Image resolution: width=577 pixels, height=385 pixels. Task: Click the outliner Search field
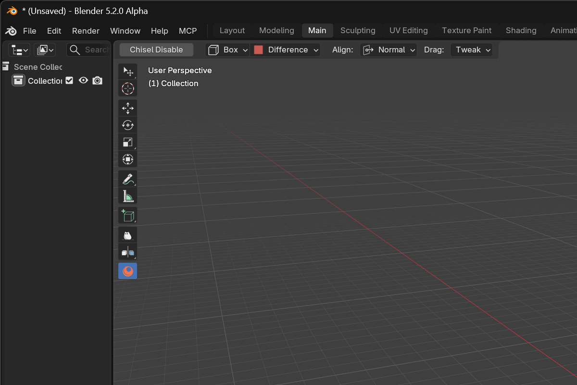[88, 50]
